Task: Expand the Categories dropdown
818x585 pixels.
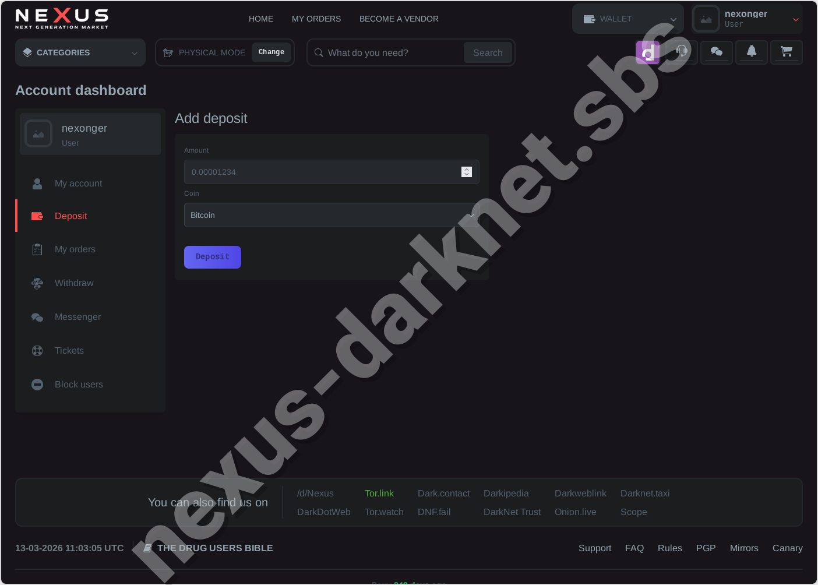Action: [x=80, y=52]
